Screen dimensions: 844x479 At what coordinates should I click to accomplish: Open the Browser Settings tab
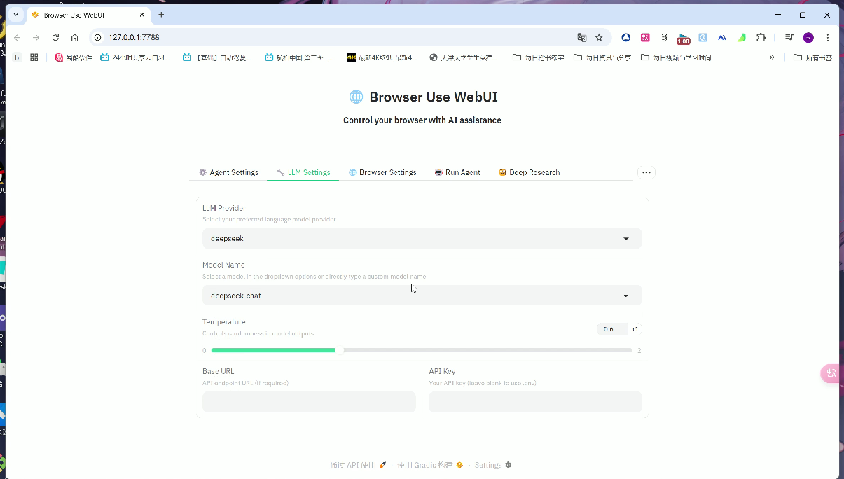point(382,172)
